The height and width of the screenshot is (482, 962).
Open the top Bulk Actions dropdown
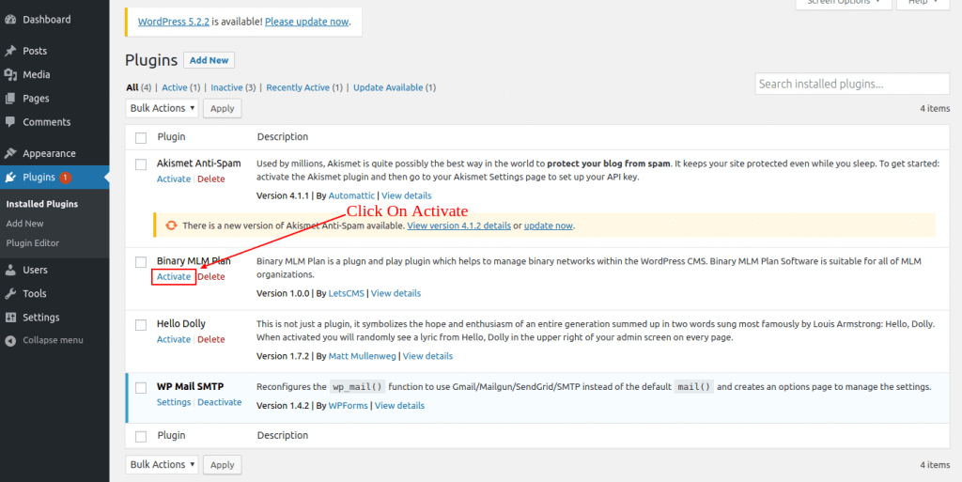pos(162,108)
